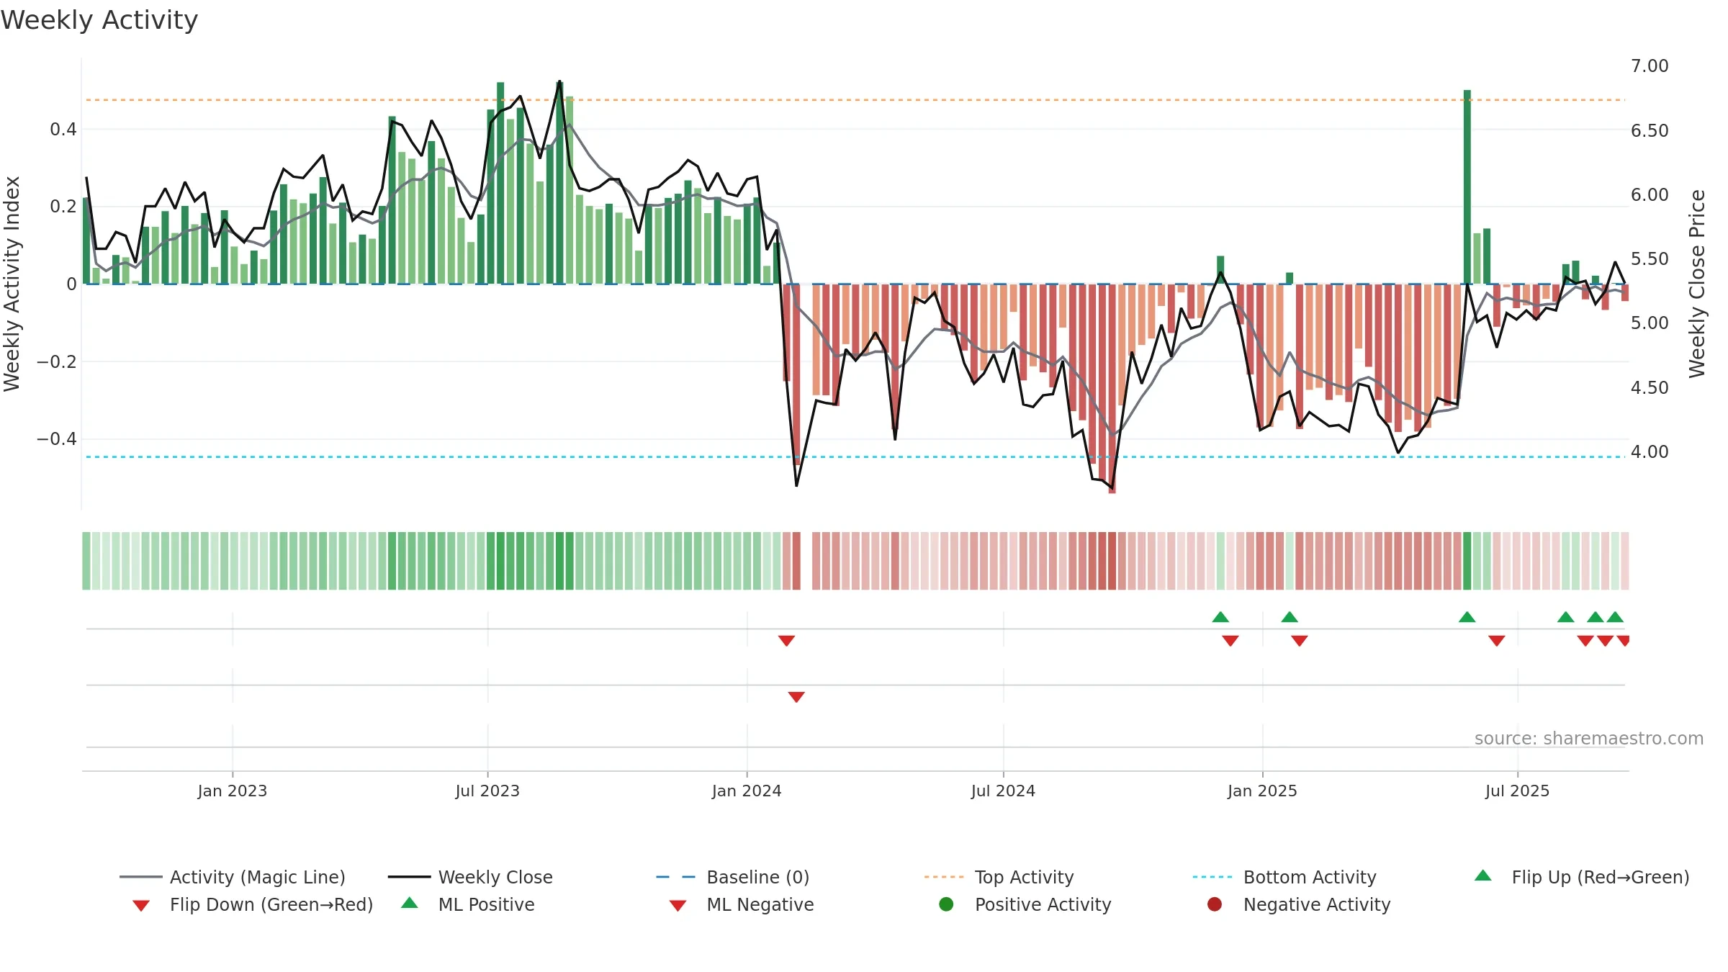
Task: Click the Jul 2023 axis label
Action: (x=487, y=791)
